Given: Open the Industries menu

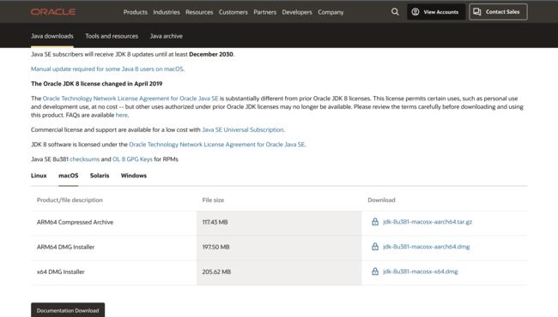Looking at the screenshot, I should tap(167, 12).
